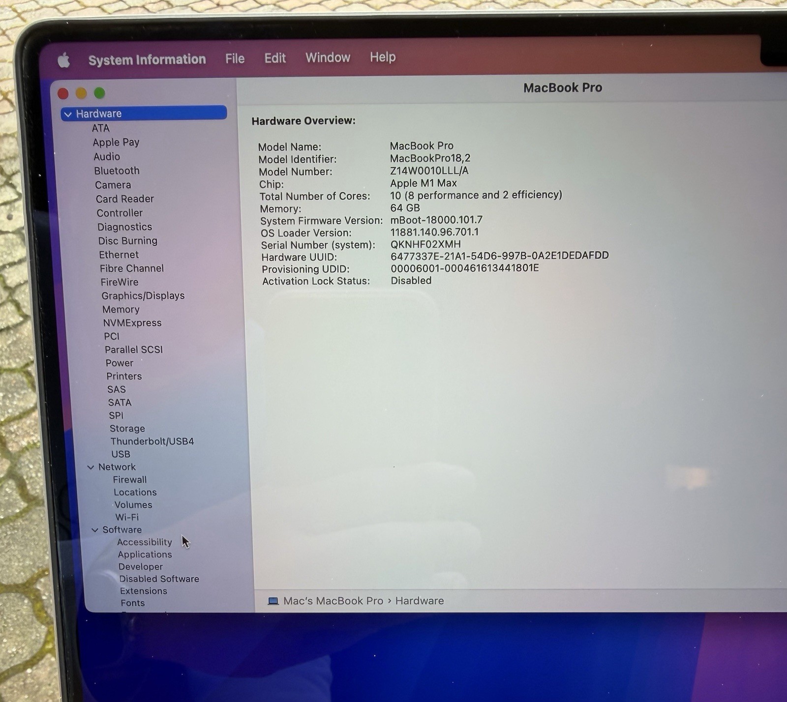
Task: Click Mac's MacBook Pro in path bar
Action: tap(333, 601)
